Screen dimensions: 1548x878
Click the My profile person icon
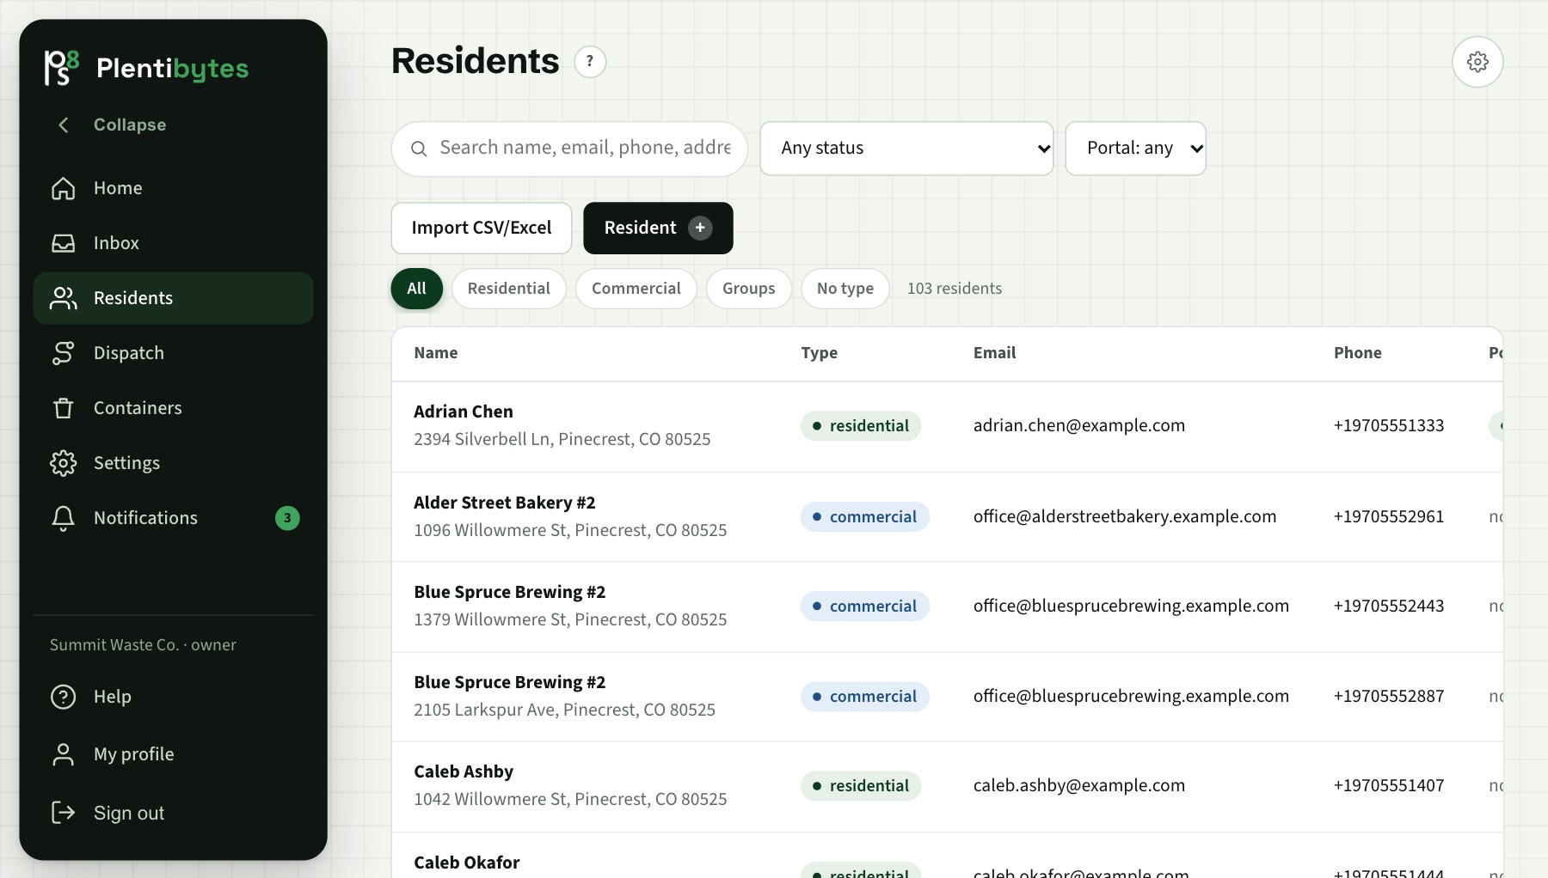[x=63, y=754]
